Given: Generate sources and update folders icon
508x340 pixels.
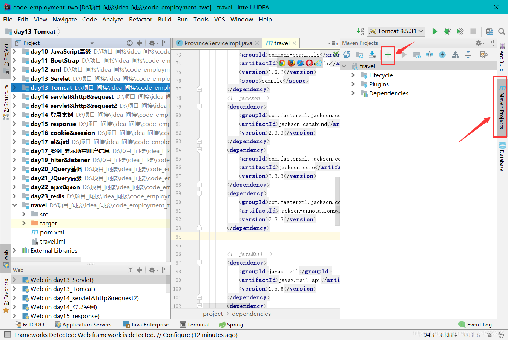Looking at the screenshot, I should pyautogui.click(x=359, y=55).
